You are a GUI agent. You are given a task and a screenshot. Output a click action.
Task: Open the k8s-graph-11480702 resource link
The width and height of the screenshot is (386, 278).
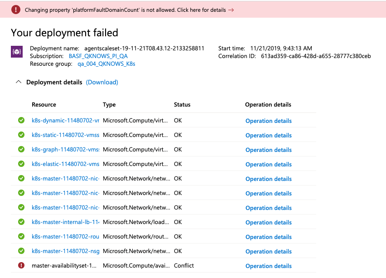[x=66, y=150]
